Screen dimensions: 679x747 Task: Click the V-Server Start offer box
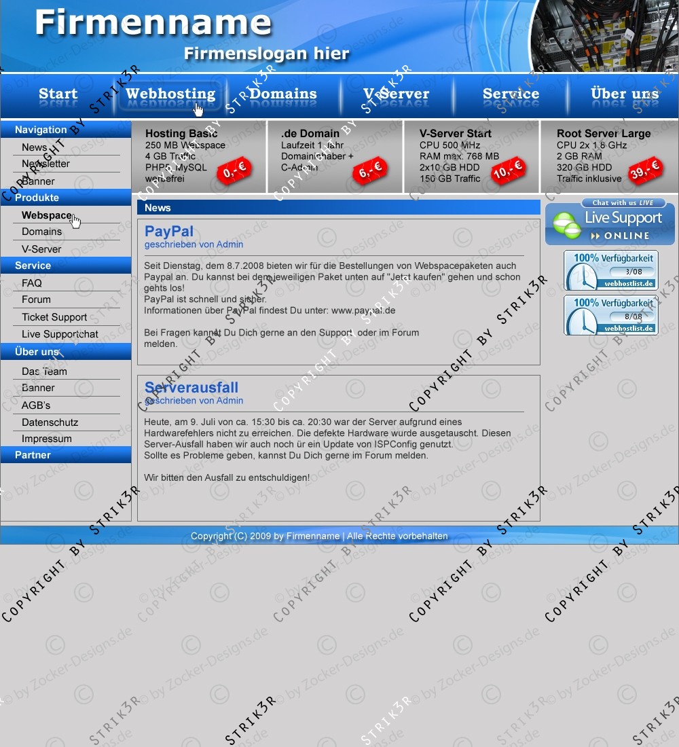pos(472,156)
